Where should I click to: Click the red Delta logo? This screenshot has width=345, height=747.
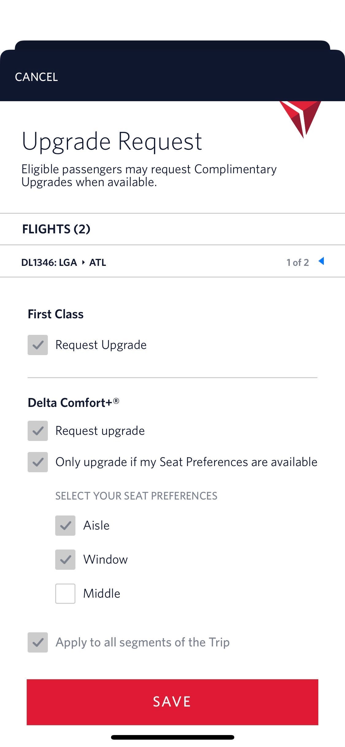pos(301,119)
